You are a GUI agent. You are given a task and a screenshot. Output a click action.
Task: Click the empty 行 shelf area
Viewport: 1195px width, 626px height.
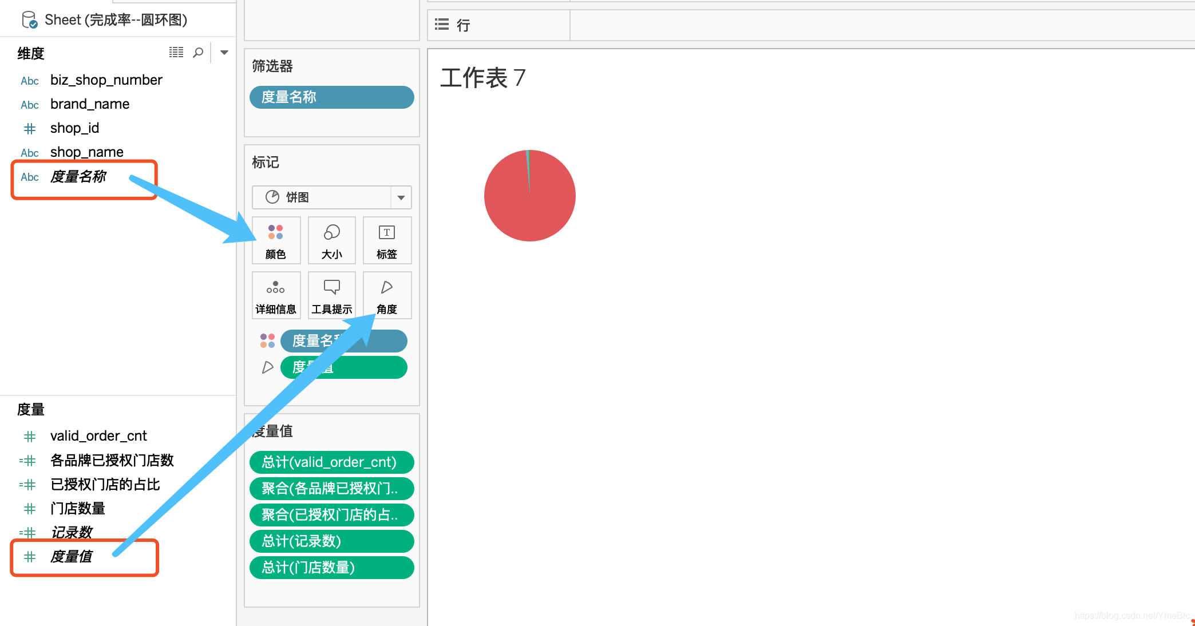[x=882, y=25]
